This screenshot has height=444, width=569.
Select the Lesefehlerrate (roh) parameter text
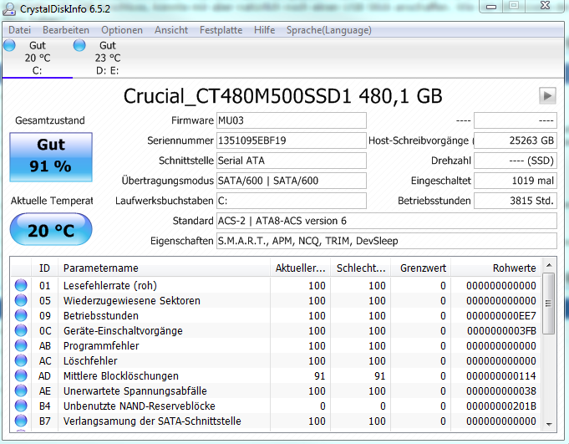(110, 286)
